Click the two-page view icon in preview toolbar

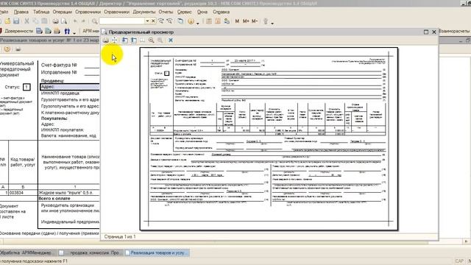[x=142, y=40]
